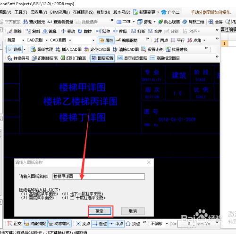
Task: Toggle 交点 intersection snap
Action: pos(83,224)
